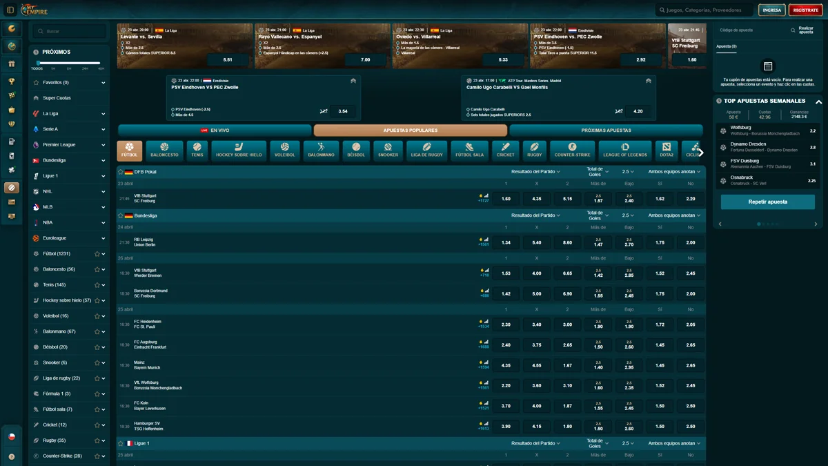Image resolution: width=828 pixels, height=466 pixels.
Task: Switch to the En Vivo tab
Action: click(x=215, y=130)
